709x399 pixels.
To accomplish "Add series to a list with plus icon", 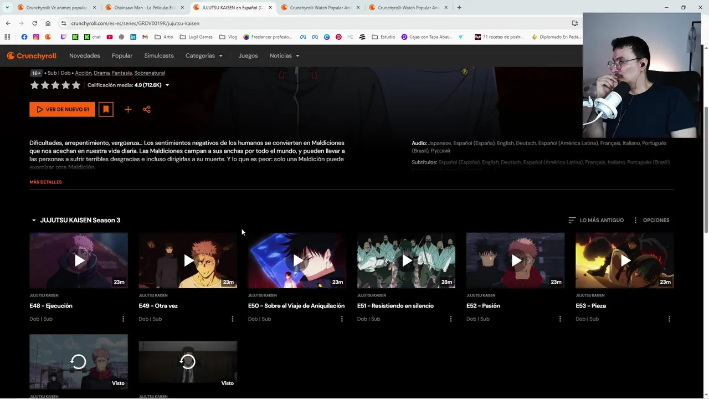I will [128, 109].
